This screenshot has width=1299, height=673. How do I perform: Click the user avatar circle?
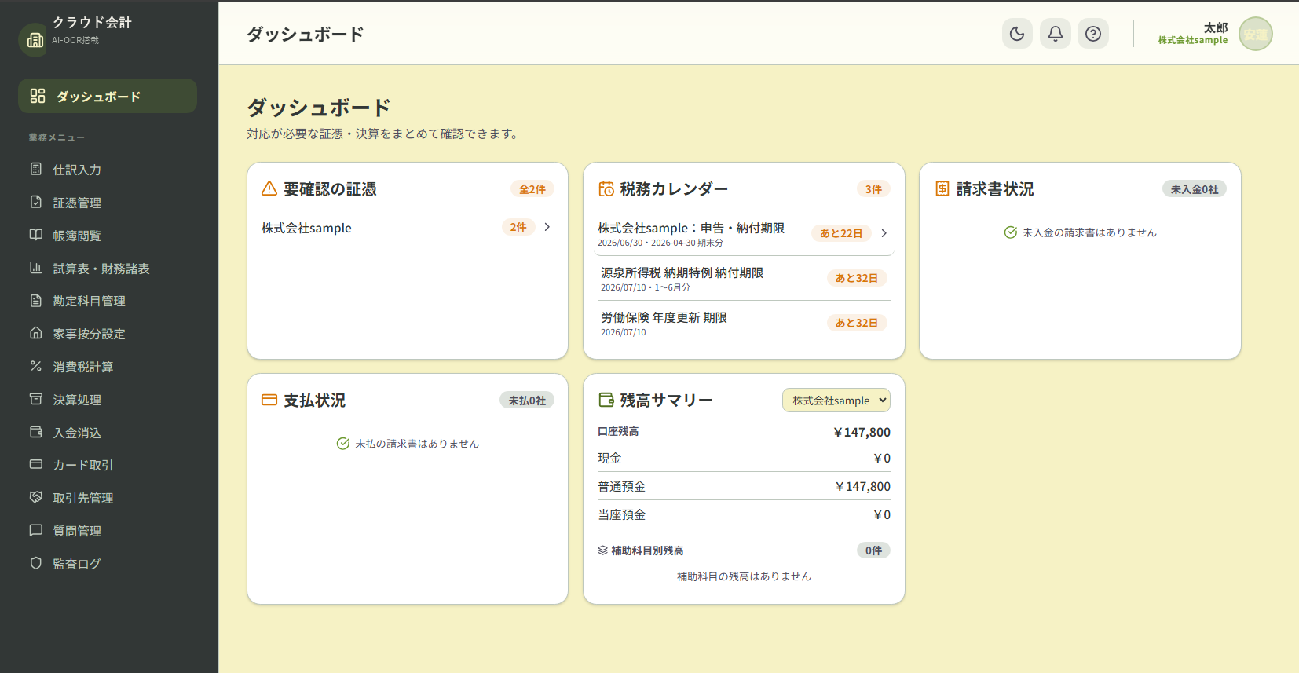pyautogui.click(x=1255, y=34)
